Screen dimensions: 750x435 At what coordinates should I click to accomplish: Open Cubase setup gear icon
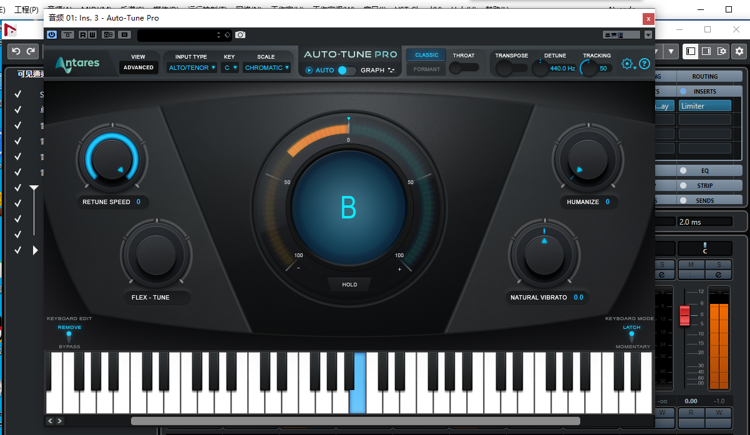coord(739,51)
